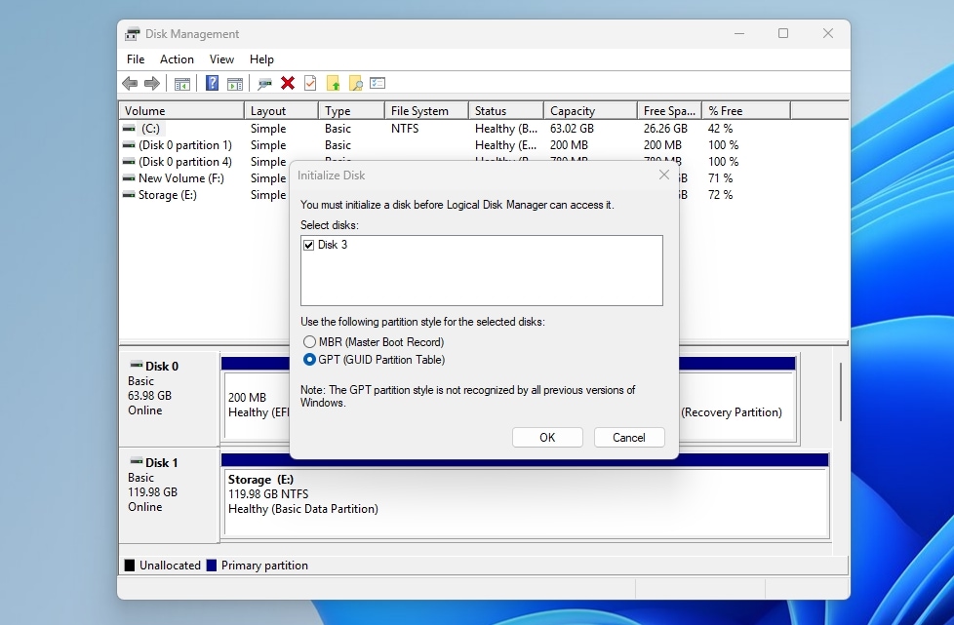
Task: Open the Action menu
Action: (x=178, y=59)
